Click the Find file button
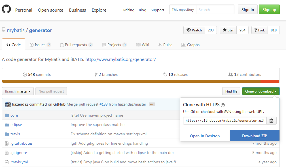 [231, 91]
